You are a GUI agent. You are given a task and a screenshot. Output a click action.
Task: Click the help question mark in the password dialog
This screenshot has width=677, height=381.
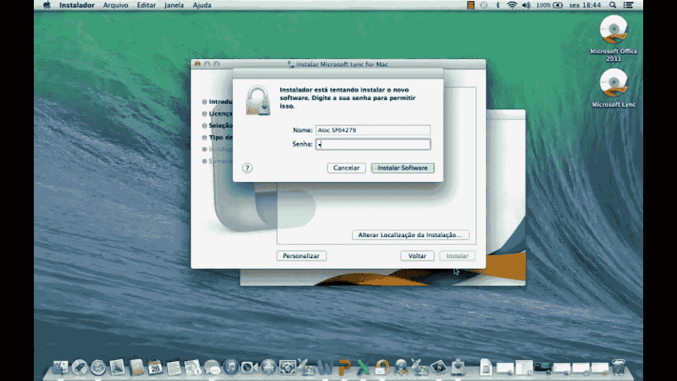(247, 168)
